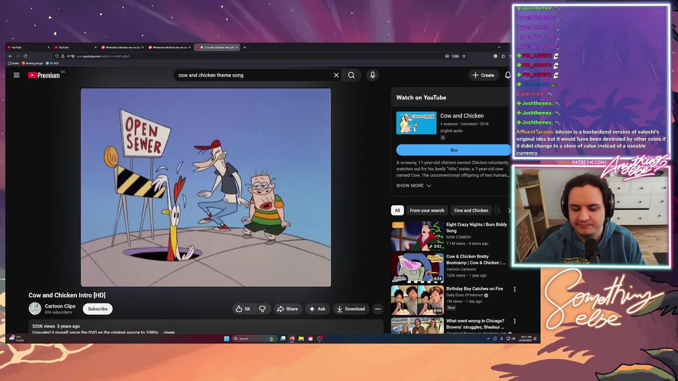Image resolution: width=678 pixels, height=381 pixels.
Task: Show hidden system tray icons
Action: [488, 339]
